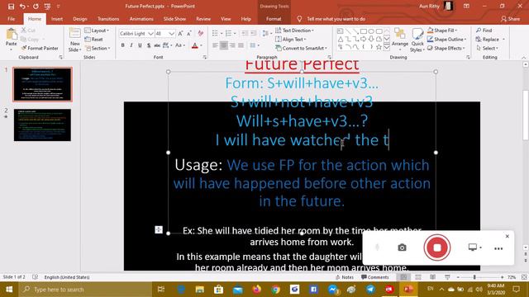Toggle Normal view in status bar

point(403,277)
